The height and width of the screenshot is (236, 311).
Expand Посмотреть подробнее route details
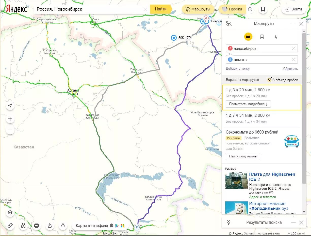tap(248, 104)
